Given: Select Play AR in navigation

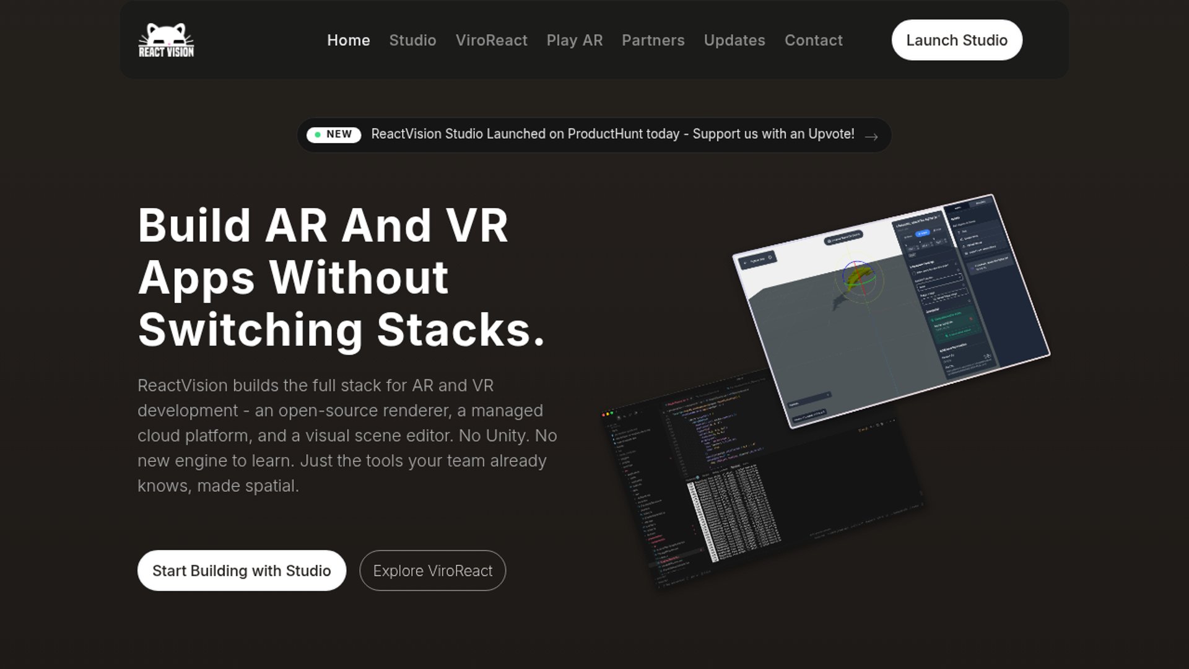Looking at the screenshot, I should click(574, 40).
